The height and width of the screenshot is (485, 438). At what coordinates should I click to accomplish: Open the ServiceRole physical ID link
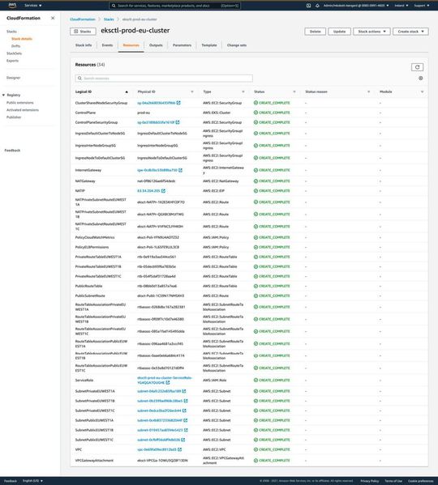click(165, 380)
